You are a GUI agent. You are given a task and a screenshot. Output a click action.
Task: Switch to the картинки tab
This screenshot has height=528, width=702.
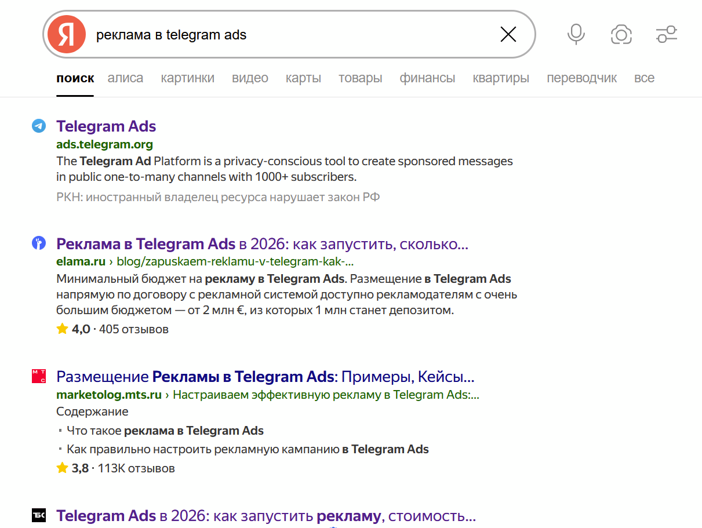point(187,78)
